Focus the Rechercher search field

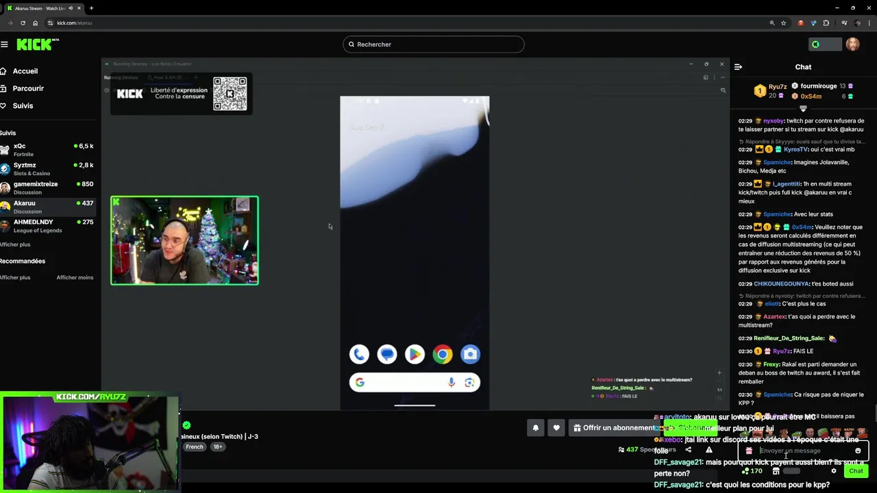(x=434, y=45)
